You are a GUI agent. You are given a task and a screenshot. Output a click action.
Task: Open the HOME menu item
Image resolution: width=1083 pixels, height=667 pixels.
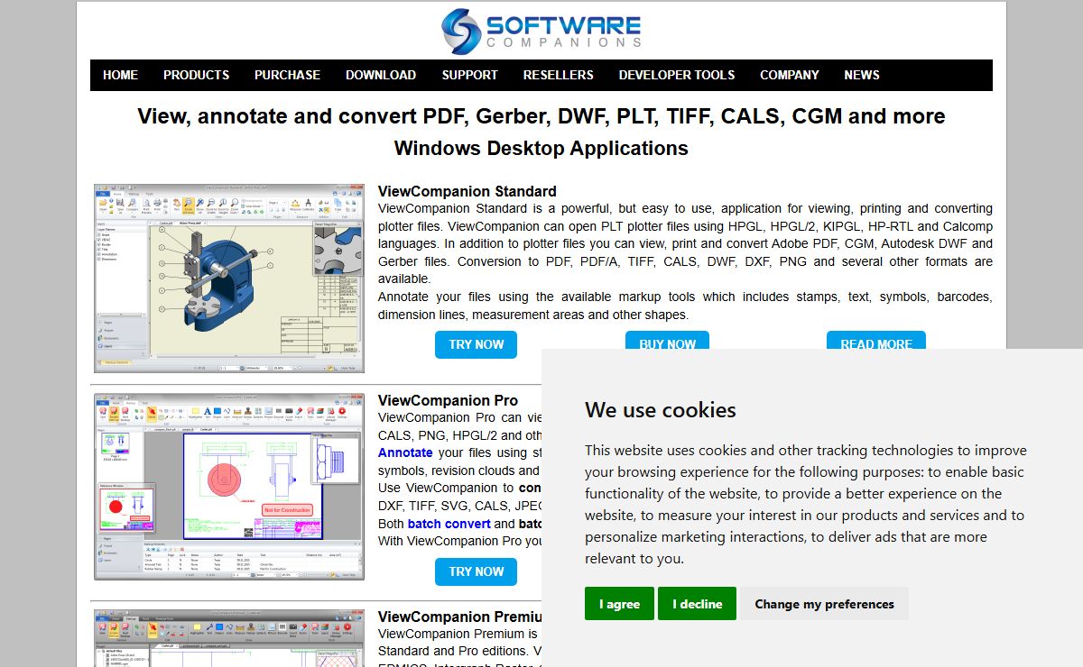coord(120,75)
